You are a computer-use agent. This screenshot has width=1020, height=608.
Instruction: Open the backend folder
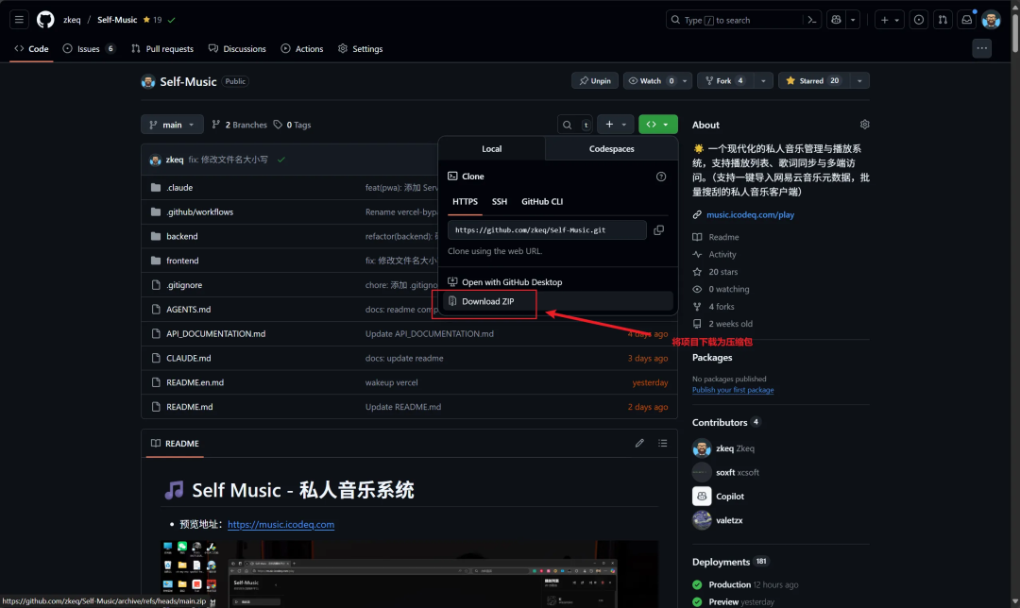[182, 236]
